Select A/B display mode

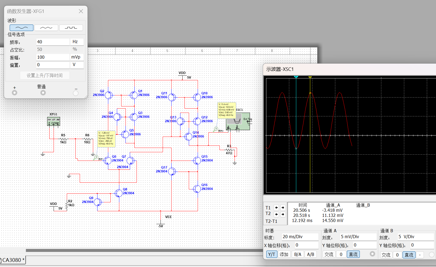(311, 254)
